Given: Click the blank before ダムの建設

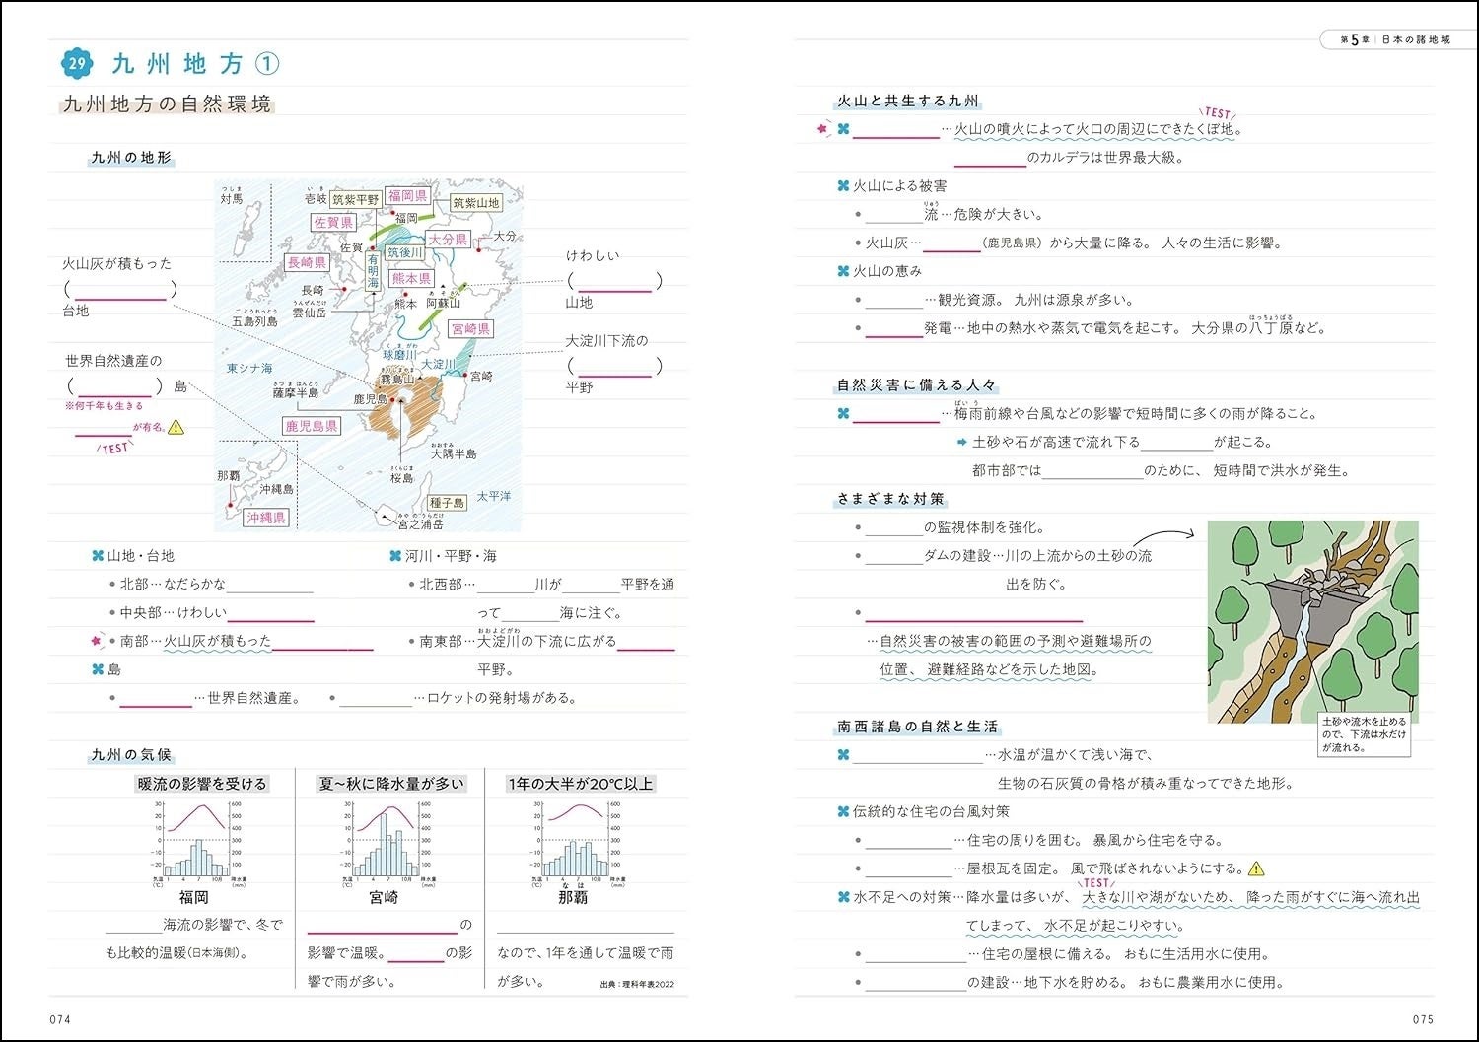Looking at the screenshot, I should (x=894, y=556).
